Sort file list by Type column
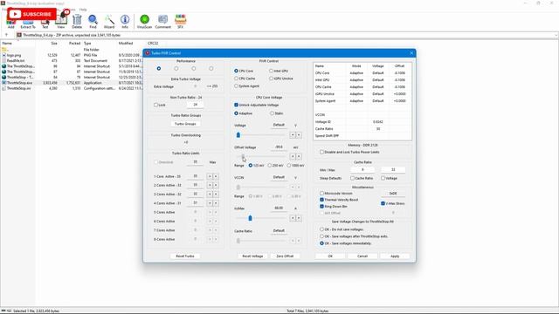The width and height of the screenshot is (559, 314). [87, 43]
